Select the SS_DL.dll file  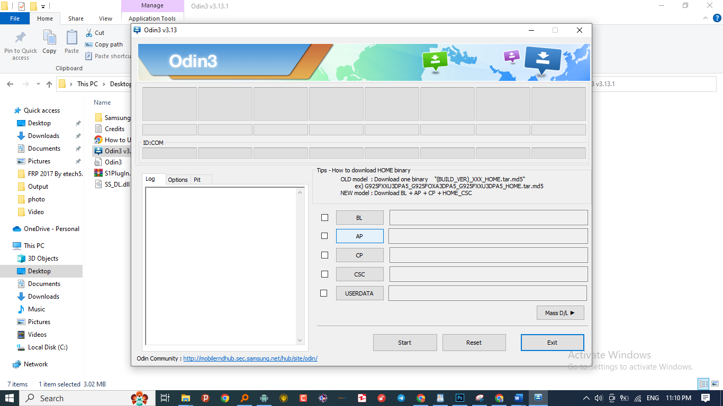pos(117,184)
